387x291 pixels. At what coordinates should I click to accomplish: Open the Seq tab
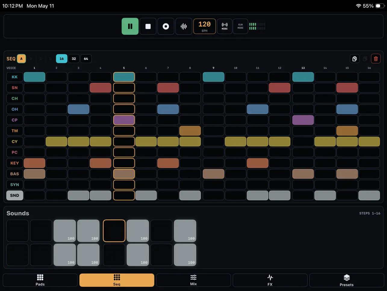click(117, 280)
